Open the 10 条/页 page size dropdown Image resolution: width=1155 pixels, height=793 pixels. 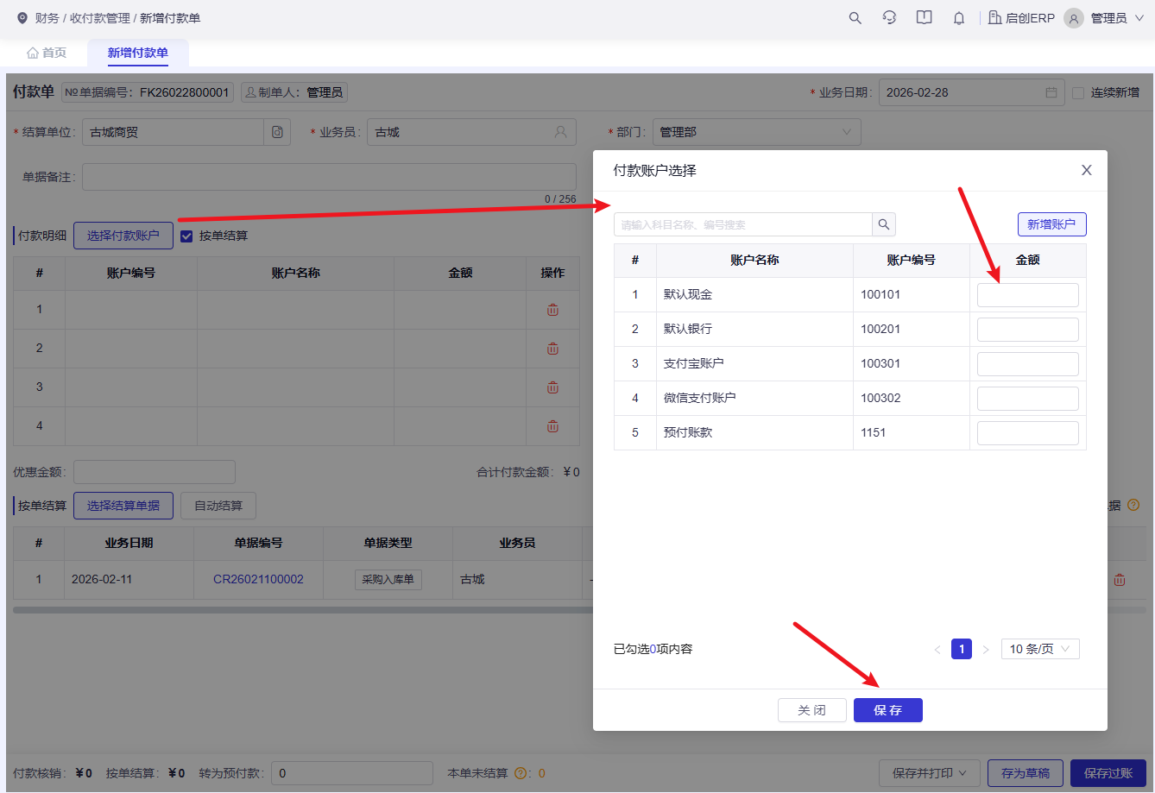pyautogui.click(x=1040, y=649)
